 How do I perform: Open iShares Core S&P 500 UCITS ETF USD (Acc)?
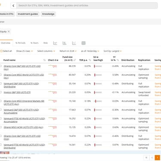[22, 67]
